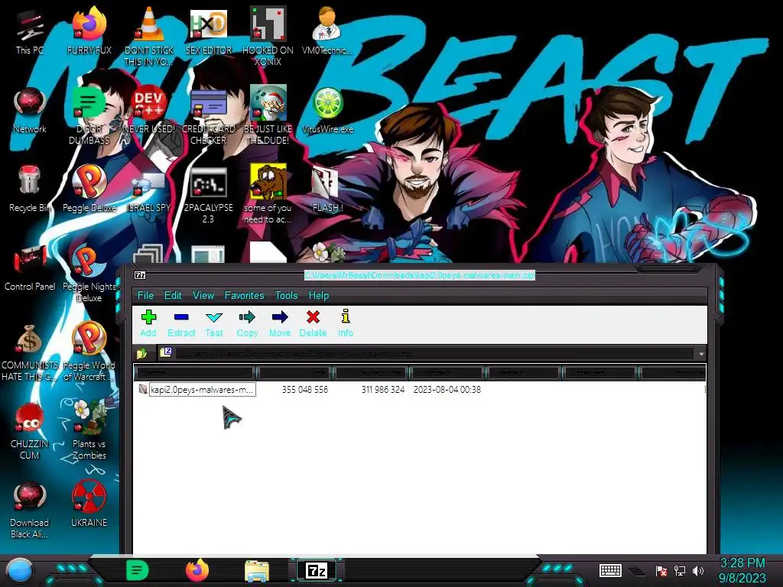Viewport: 783px width, 587px height.
Task: Click the Copy toolbar icon
Action: 247,323
